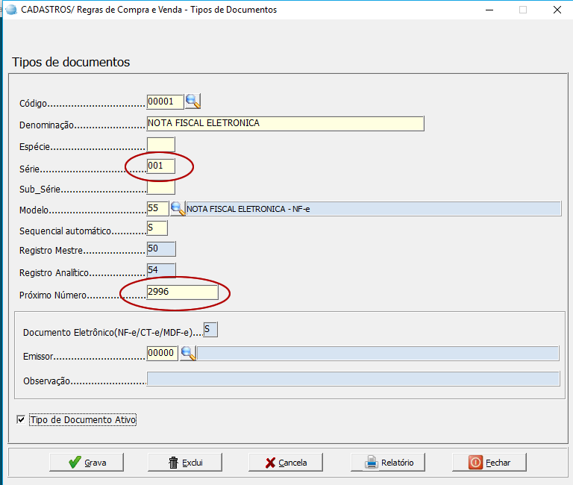
Task: Click the empty Sub_Série field
Action: tap(160, 187)
